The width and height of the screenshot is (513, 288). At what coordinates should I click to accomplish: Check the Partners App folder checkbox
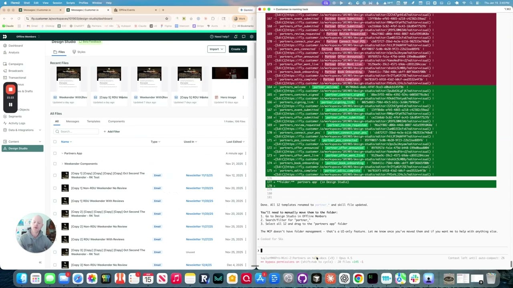(x=55, y=153)
